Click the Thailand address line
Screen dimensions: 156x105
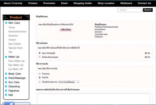coord(98,37)
